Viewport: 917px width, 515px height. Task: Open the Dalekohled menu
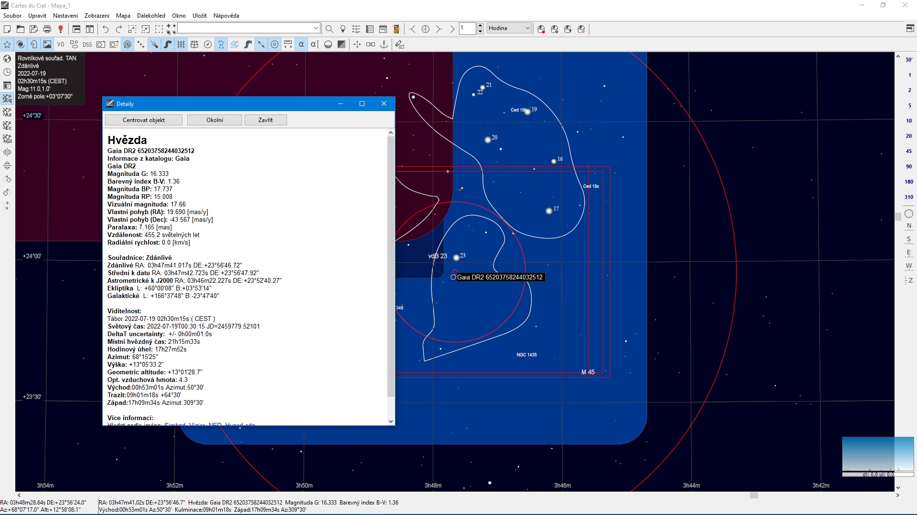point(151,16)
